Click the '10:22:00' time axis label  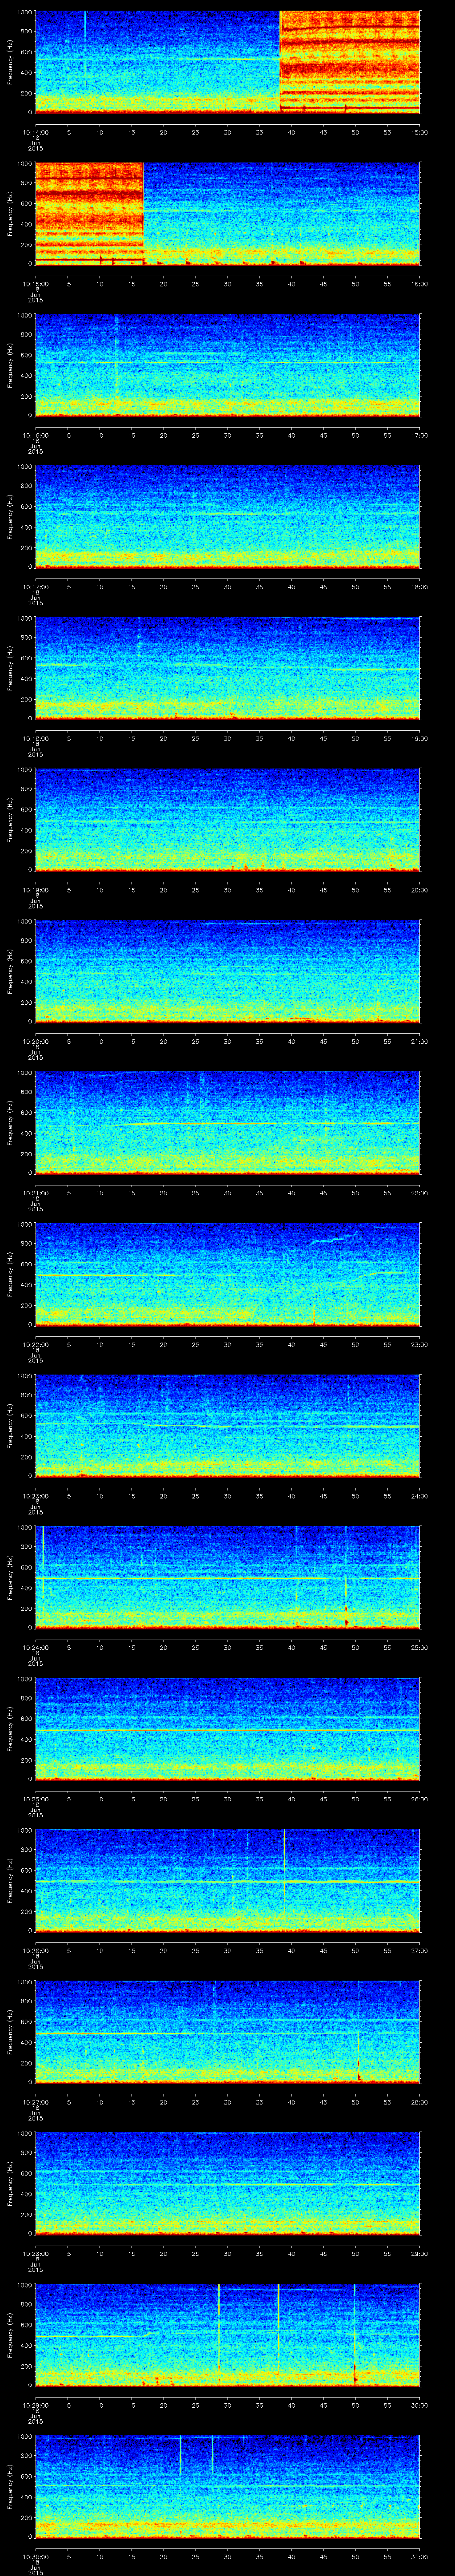coord(35,1344)
